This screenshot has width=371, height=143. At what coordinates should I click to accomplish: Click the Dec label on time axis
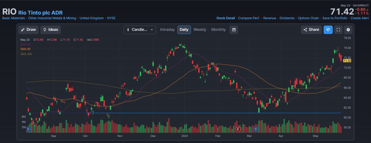pyautogui.click(x=153, y=136)
